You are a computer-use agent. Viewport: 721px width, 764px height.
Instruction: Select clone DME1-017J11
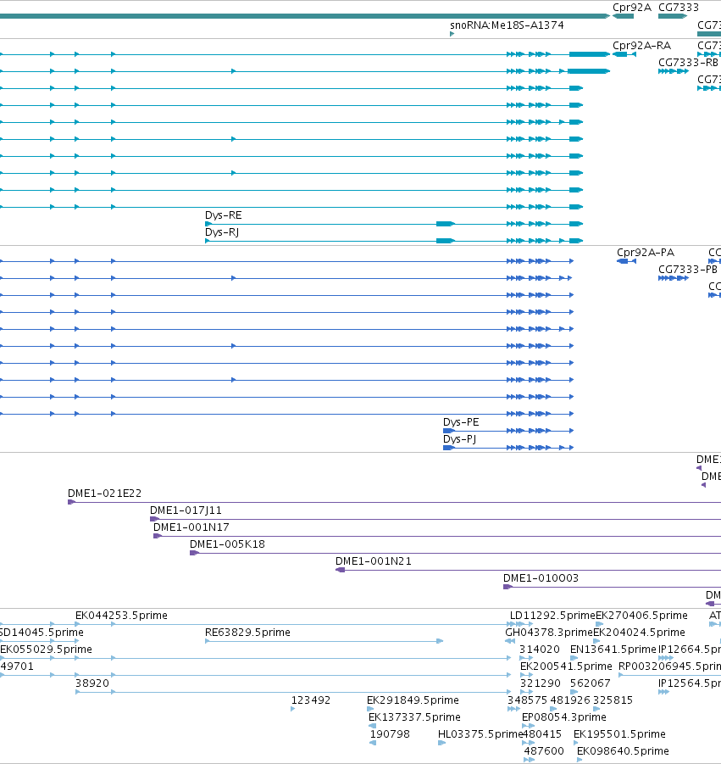pyautogui.click(x=435, y=519)
